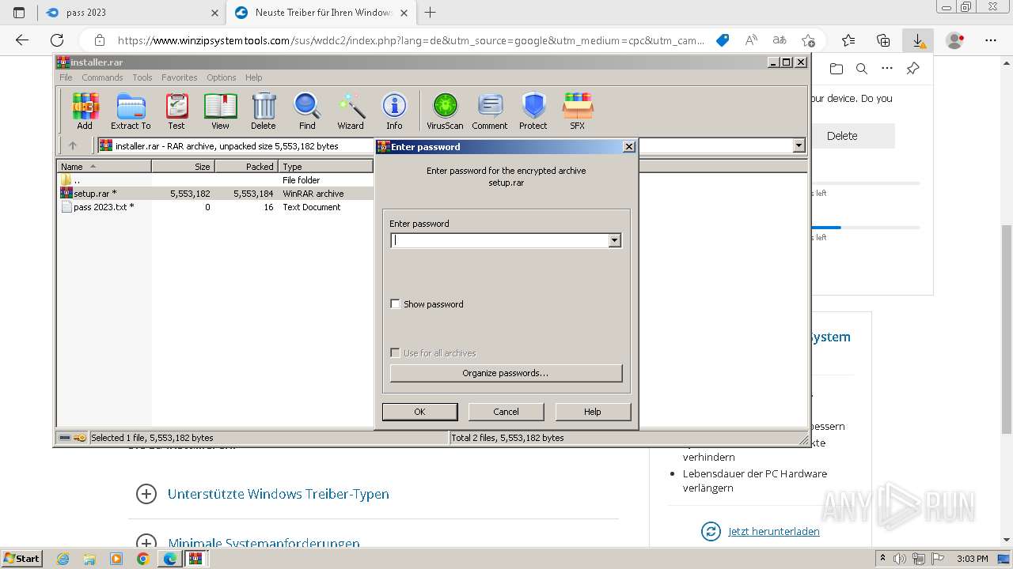This screenshot has height=569, width=1013.
Task: Open downloads folder icon in panel
Action: [x=837, y=69]
